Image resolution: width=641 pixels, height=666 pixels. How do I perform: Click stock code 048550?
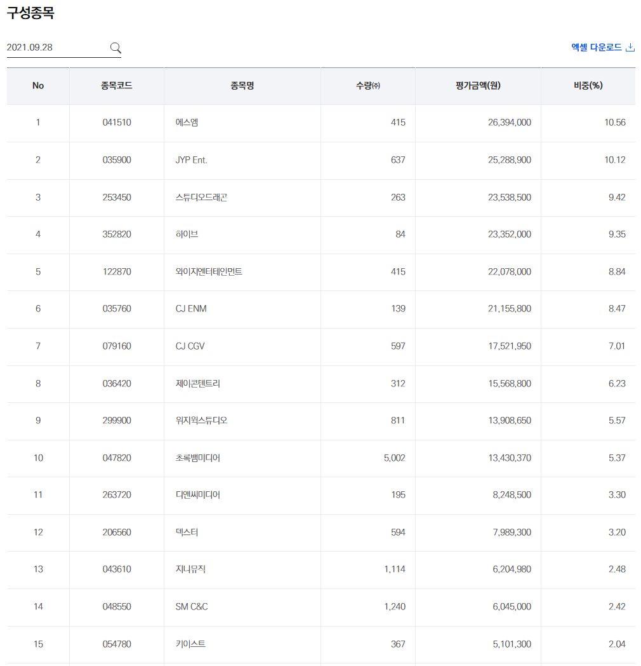coord(117,606)
